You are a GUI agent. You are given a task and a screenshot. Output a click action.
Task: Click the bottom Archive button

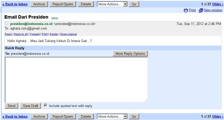coord(39,116)
